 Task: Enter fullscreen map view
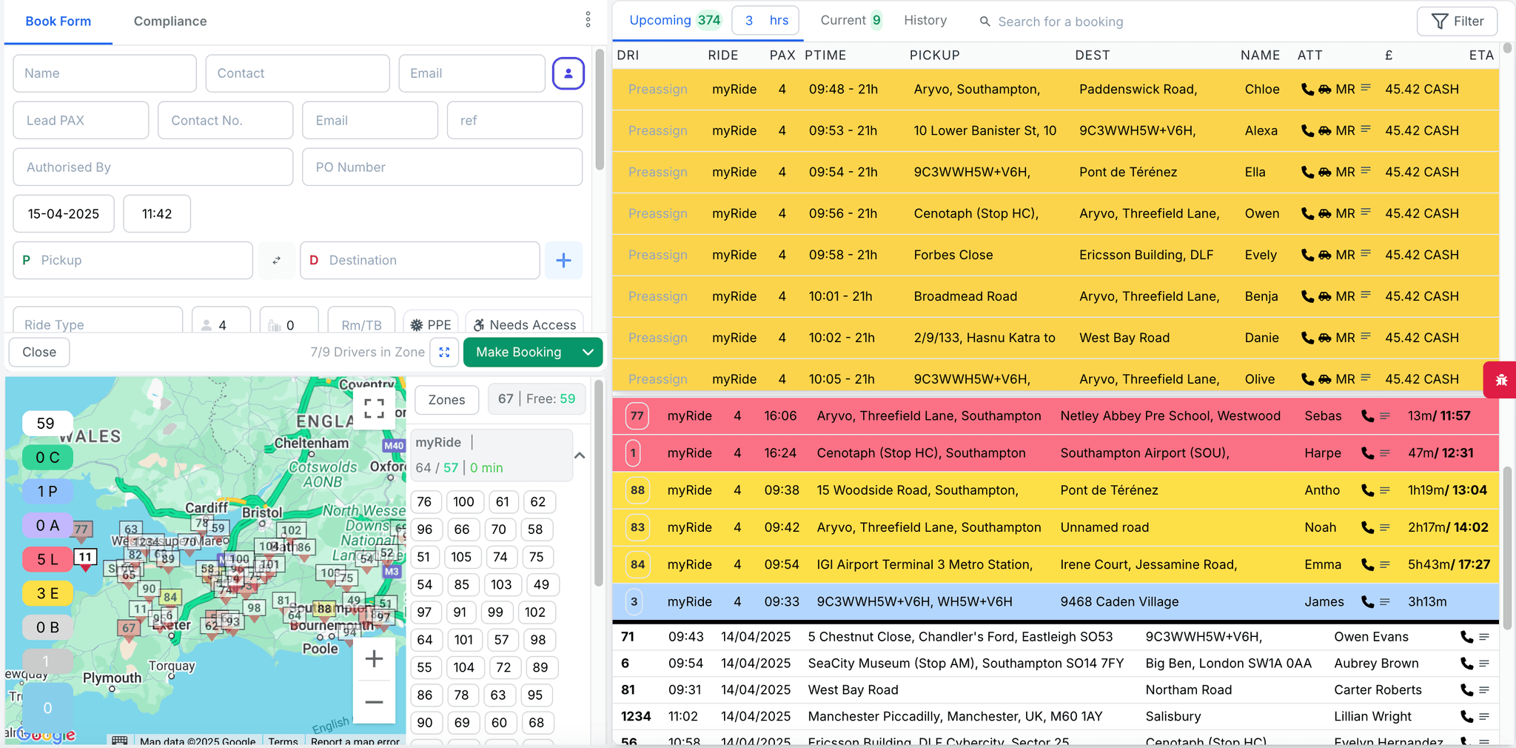[x=374, y=408]
